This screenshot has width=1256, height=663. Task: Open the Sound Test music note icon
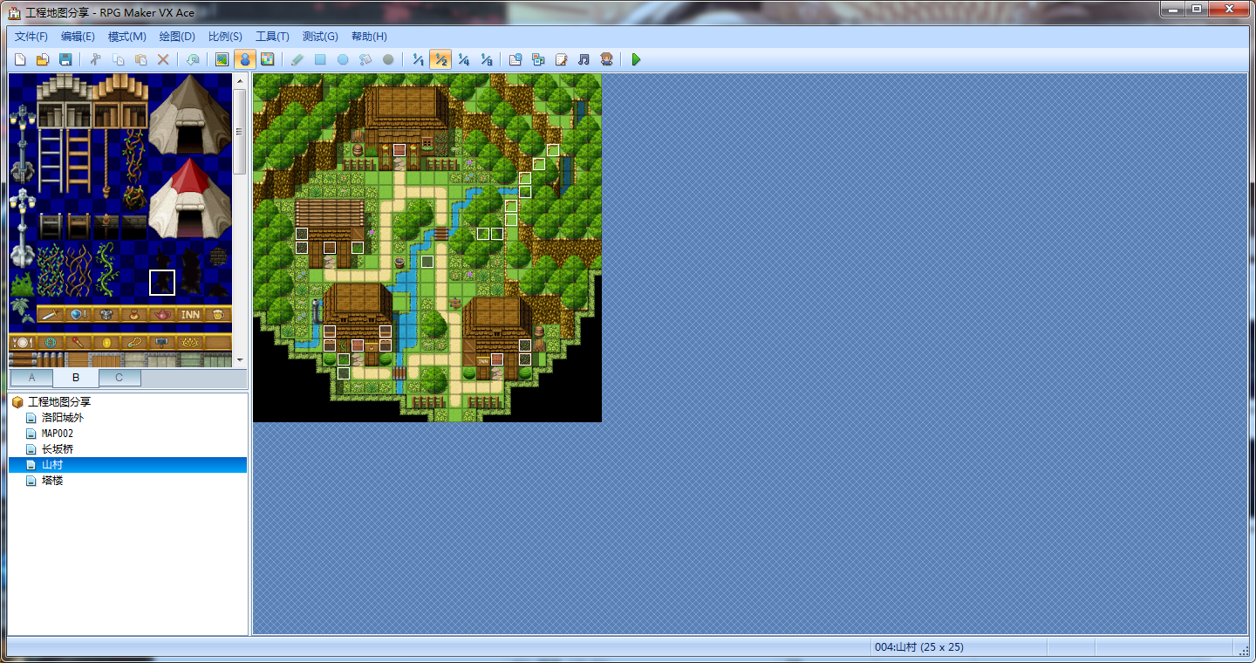click(584, 59)
